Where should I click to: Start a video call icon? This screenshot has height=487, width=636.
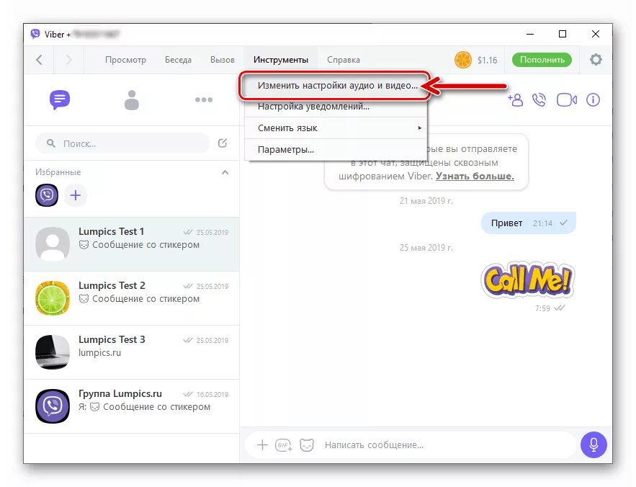pos(567,100)
